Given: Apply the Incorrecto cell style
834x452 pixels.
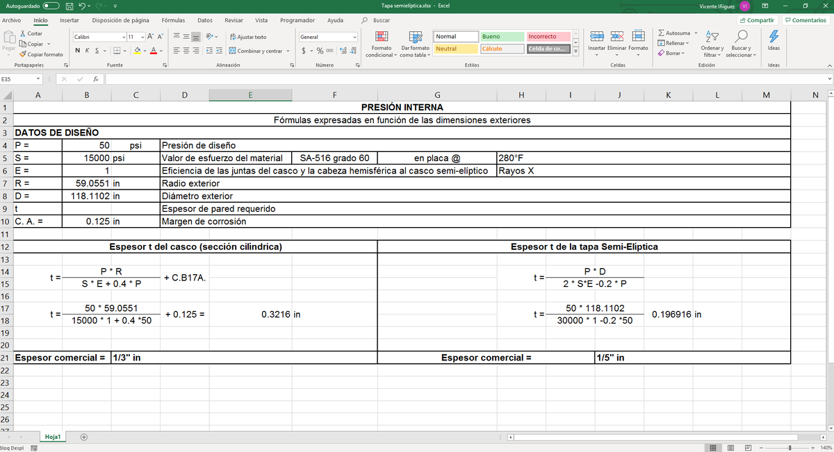Looking at the screenshot, I should tap(548, 36).
